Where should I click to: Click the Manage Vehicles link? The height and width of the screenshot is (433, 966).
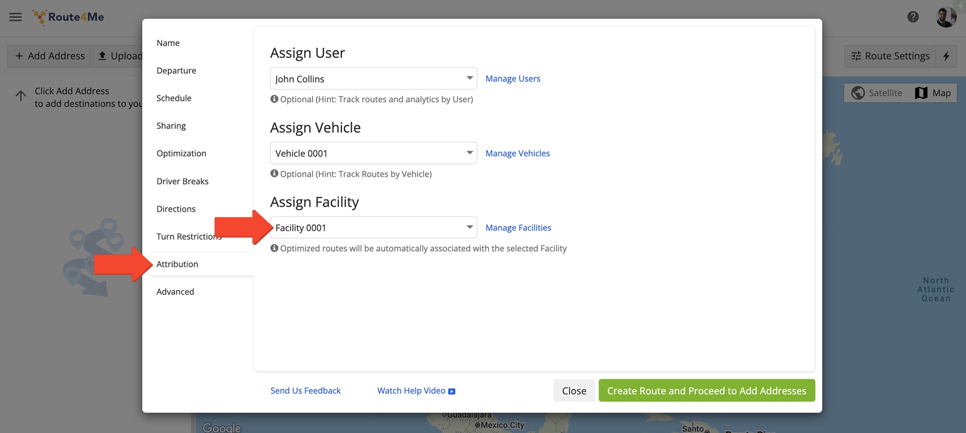pyautogui.click(x=518, y=153)
